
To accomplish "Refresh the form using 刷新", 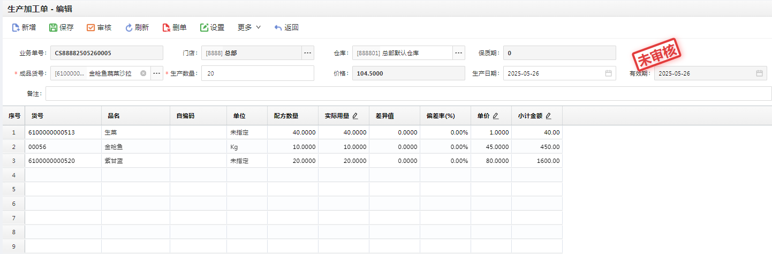I will pyautogui.click(x=129, y=27).
